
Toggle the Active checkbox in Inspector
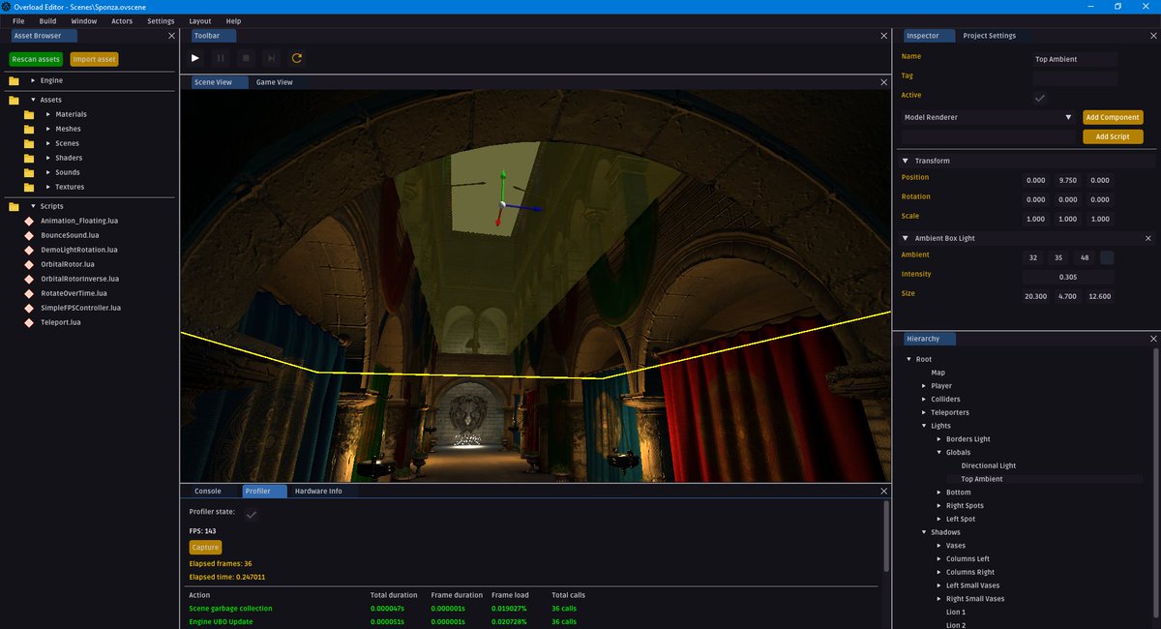1040,98
